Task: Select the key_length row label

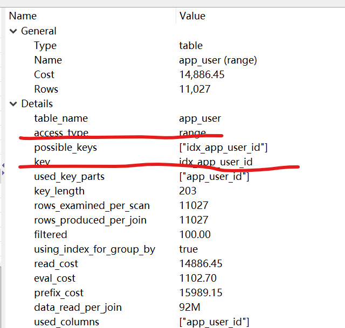Action: pyautogui.click(x=59, y=191)
